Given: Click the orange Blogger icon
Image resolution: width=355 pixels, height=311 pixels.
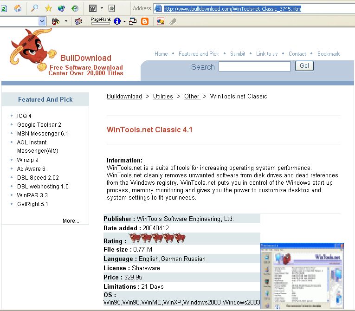Looking at the screenshot, I should tap(145, 21).
